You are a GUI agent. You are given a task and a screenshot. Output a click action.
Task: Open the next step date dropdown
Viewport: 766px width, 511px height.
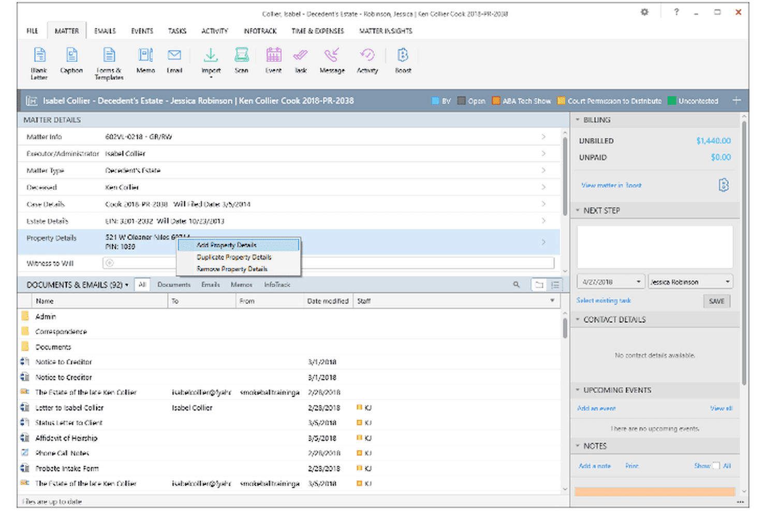point(638,282)
